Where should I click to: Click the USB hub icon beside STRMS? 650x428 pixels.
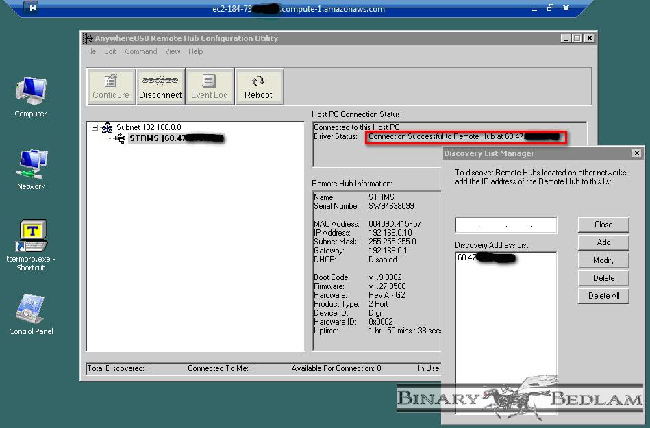[x=121, y=138]
